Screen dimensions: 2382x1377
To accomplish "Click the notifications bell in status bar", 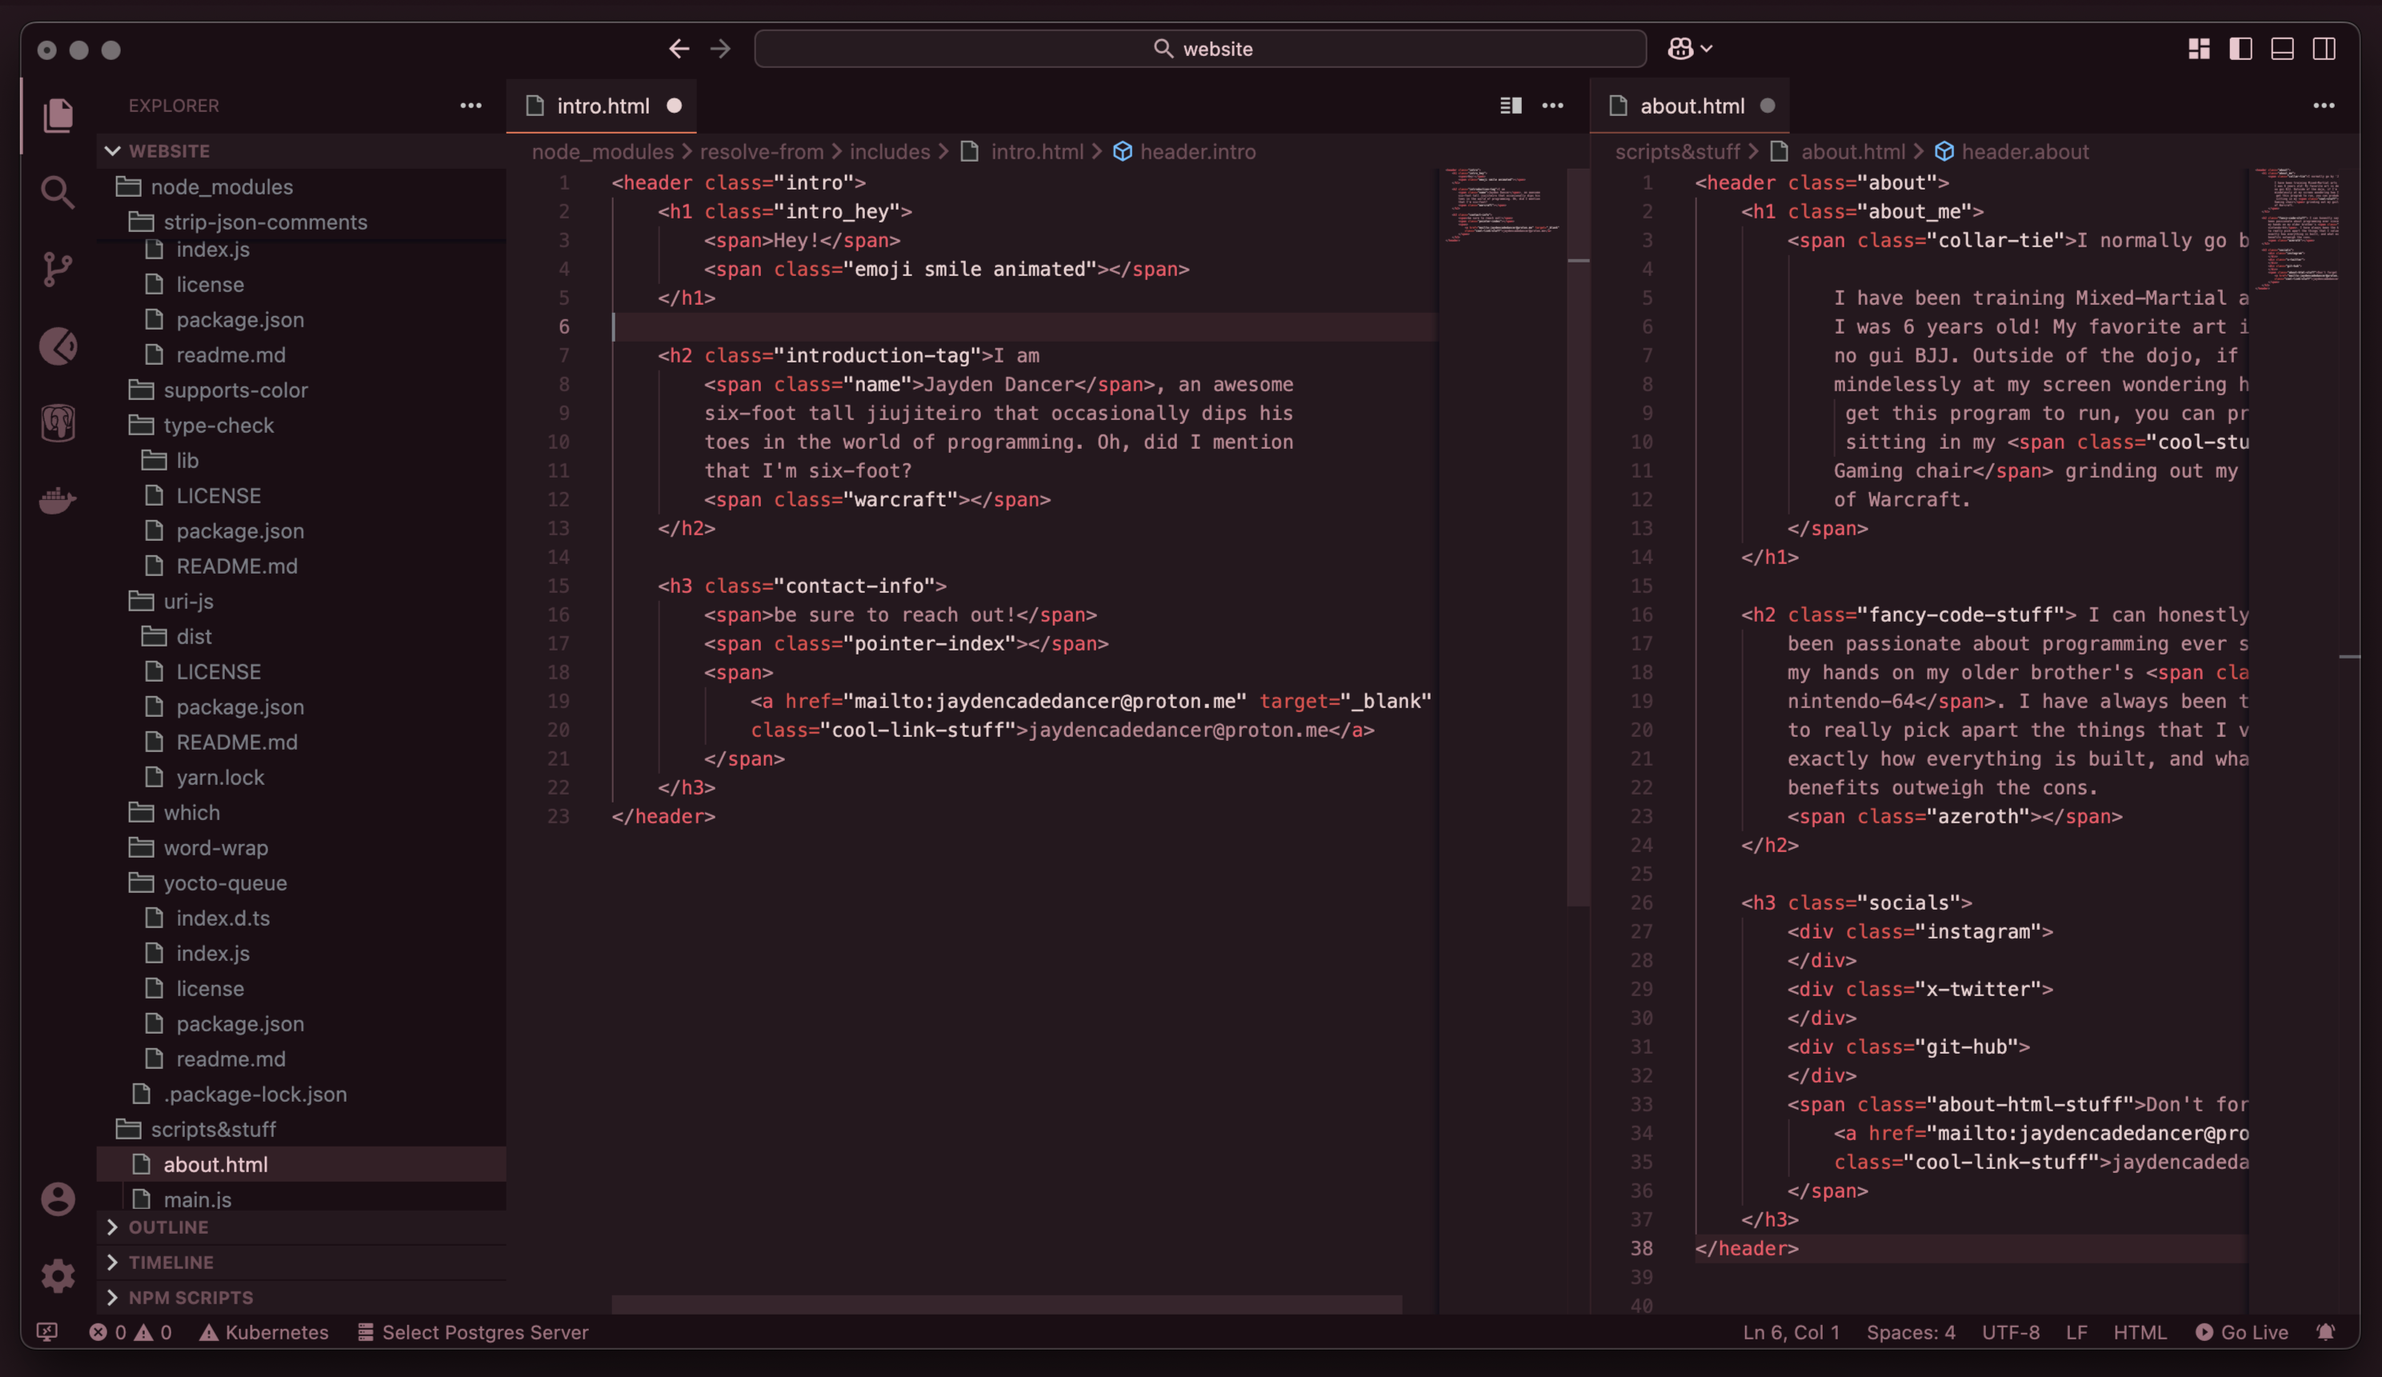I will (x=2325, y=1331).
